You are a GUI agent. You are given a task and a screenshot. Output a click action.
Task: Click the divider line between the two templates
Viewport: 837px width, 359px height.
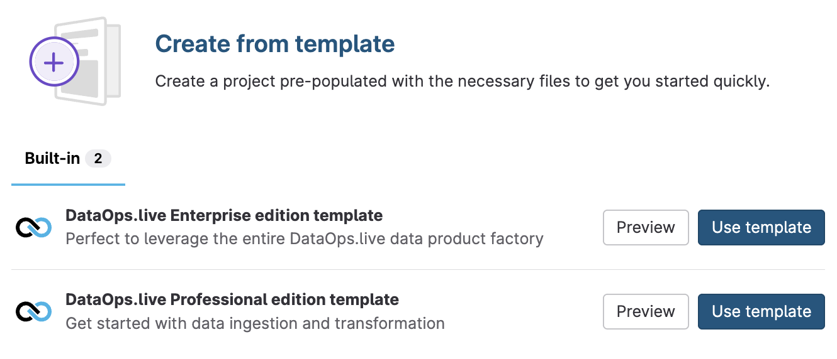click(x=418, y=270)
